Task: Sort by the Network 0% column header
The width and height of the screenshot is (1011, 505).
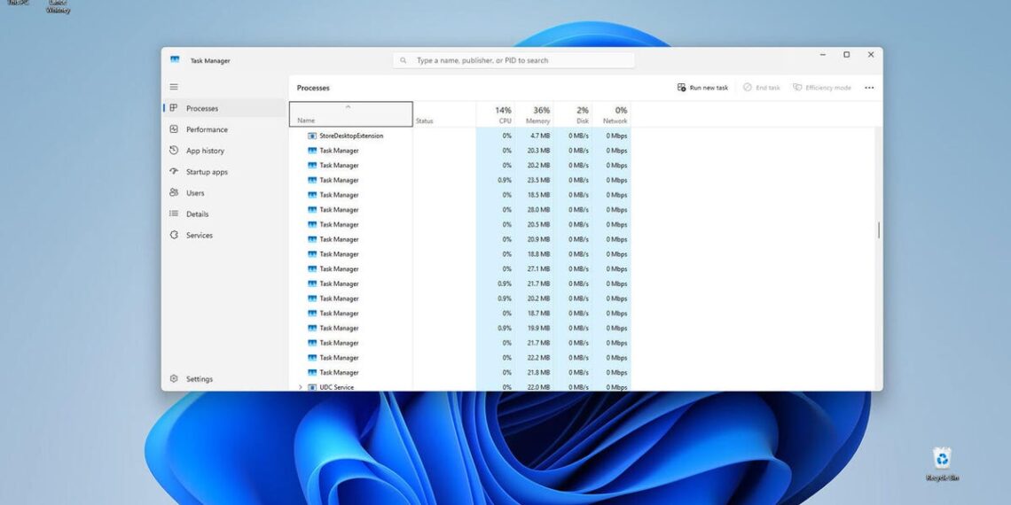Action: click(x=611, y=114)
